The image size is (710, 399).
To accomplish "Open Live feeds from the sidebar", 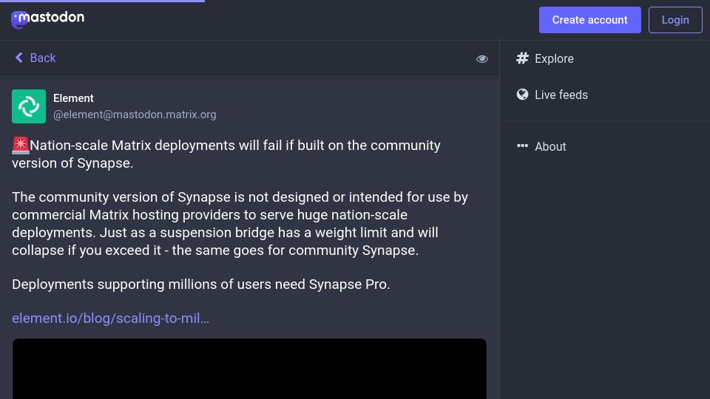I will [x=552, y=95].
